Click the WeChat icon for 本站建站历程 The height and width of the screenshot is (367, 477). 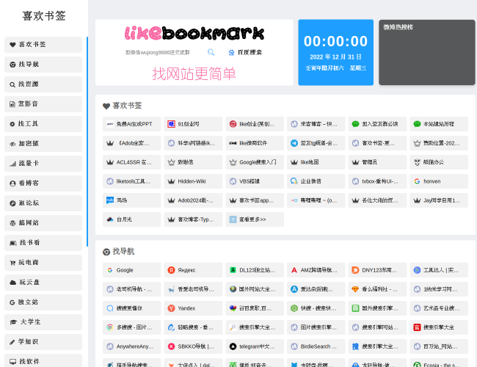[x=417, y=124]
